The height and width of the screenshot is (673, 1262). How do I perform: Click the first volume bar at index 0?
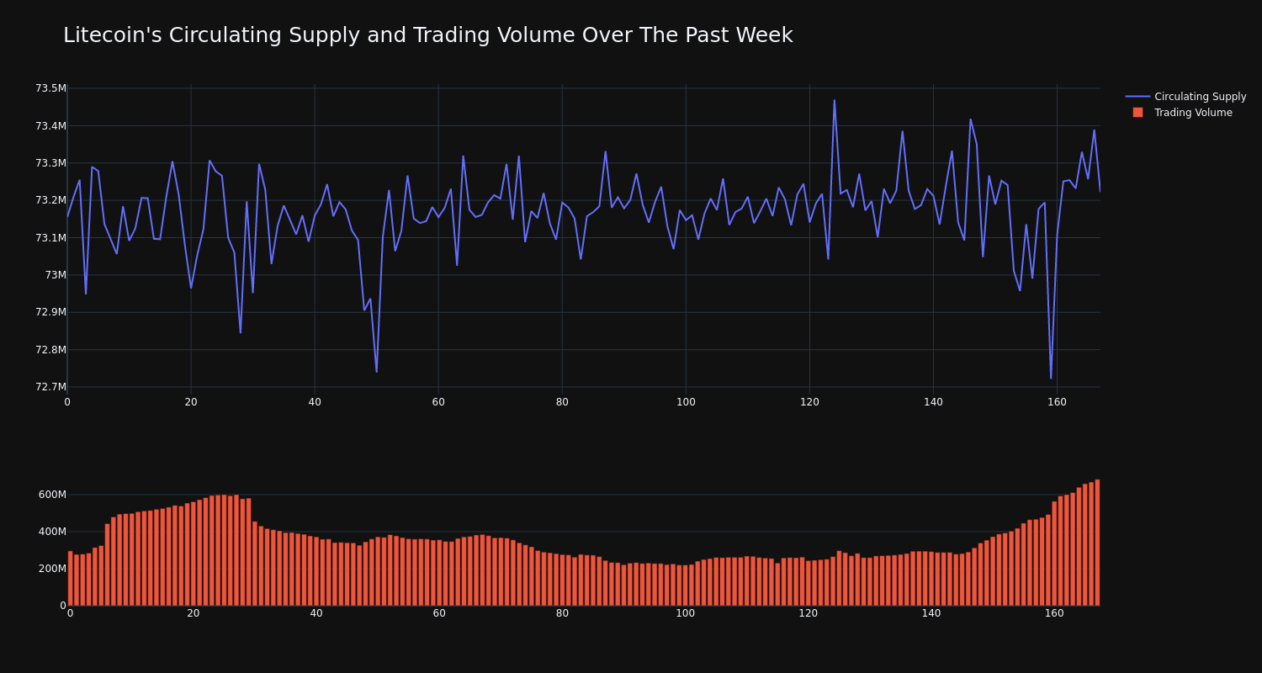tap(70, 579)
